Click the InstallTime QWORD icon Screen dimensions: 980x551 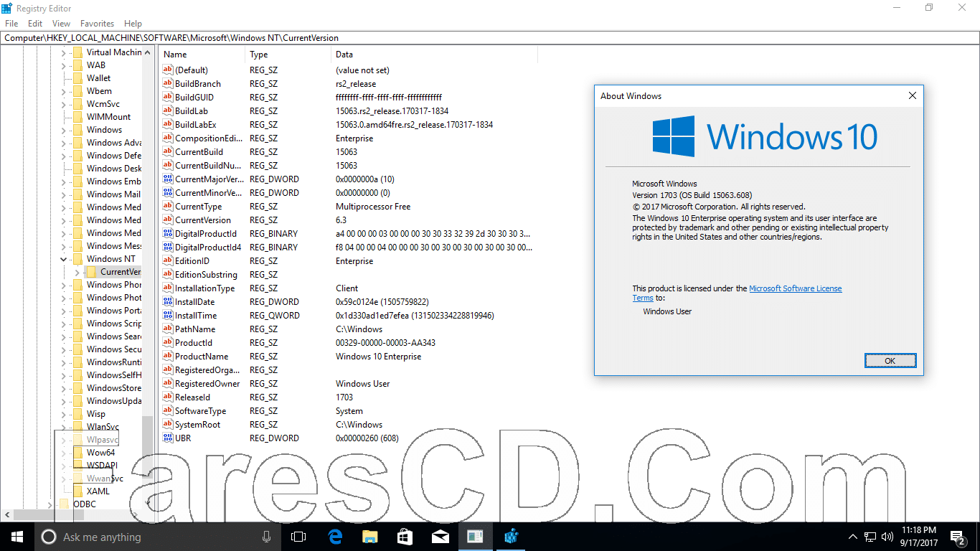tap(169, 316)
